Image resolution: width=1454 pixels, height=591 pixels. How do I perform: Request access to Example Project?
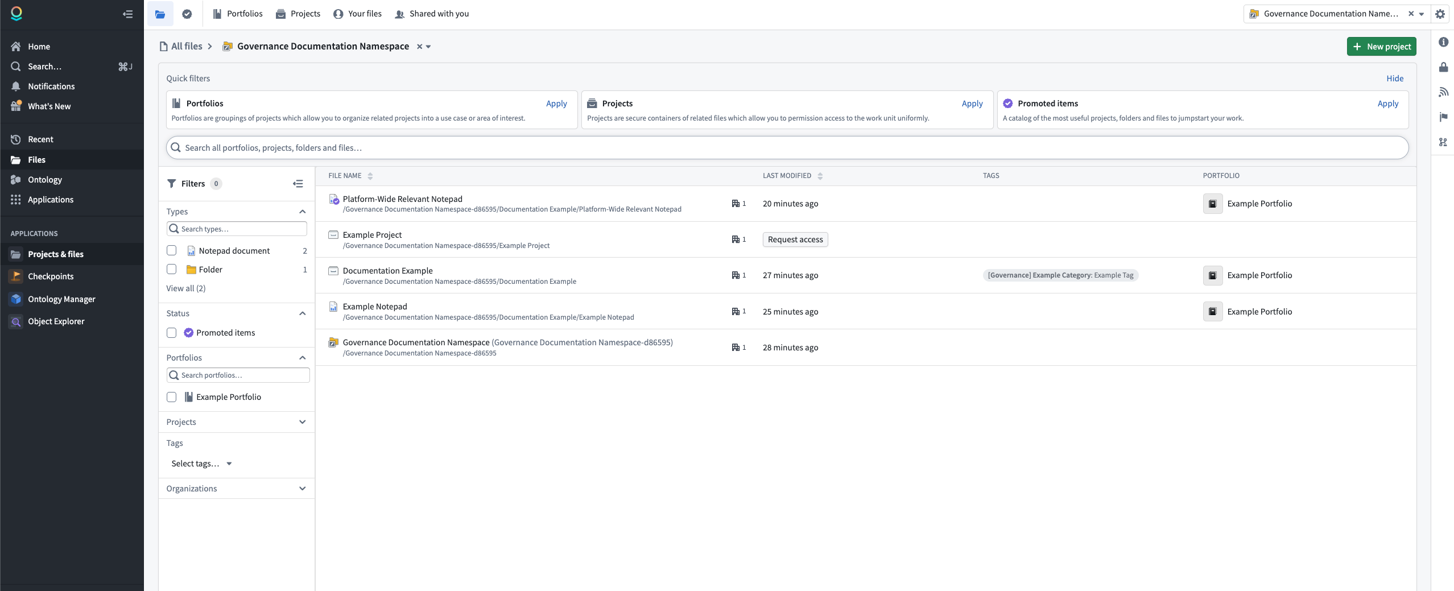[x=794, y=239]
